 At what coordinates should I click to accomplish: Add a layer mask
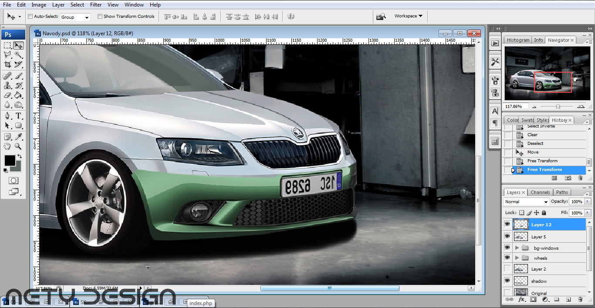(x=533, y=300)
